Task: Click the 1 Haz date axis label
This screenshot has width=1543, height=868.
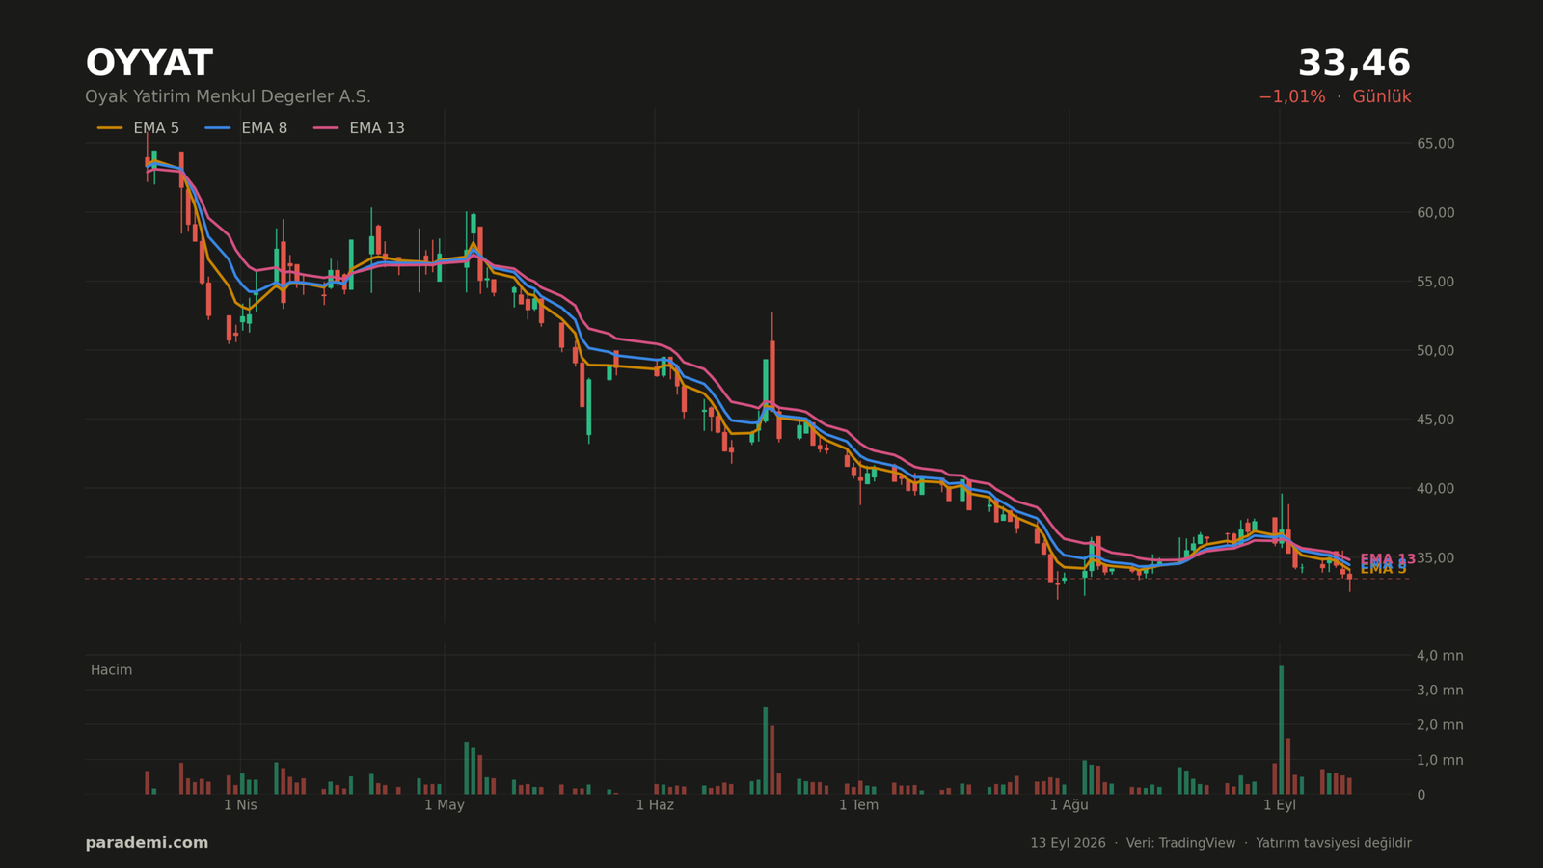Action: coord(655,805)
